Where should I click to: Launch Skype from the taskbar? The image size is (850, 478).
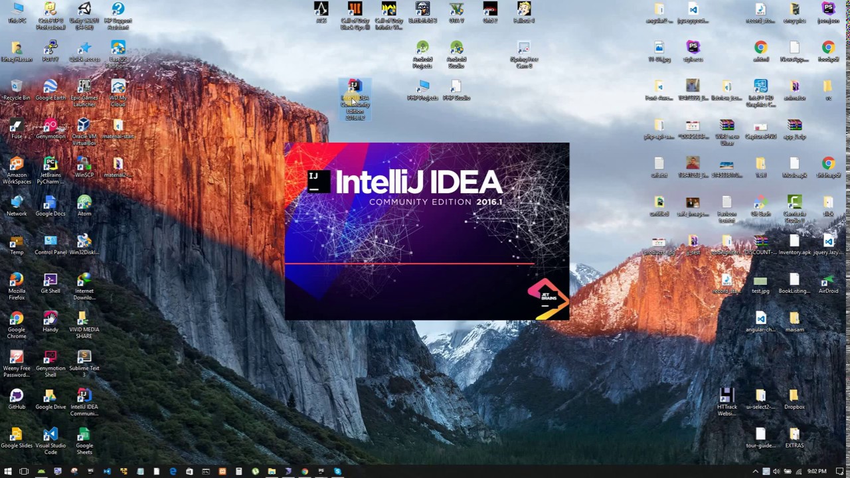click(337, 471)
